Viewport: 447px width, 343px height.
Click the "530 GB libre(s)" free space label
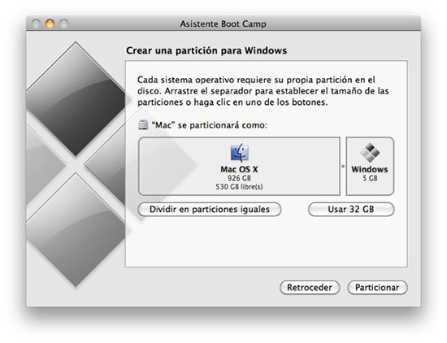tap(239, 187)
